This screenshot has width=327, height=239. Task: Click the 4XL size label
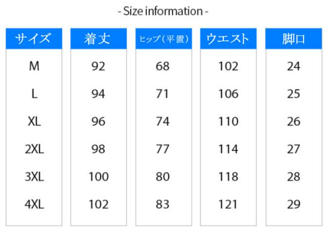coord(34,204)
